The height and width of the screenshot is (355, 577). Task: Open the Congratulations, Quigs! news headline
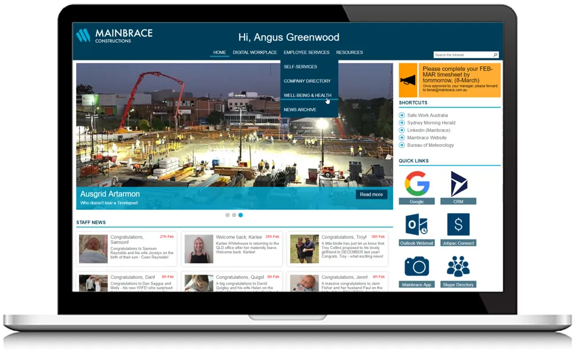coord(240,277)
